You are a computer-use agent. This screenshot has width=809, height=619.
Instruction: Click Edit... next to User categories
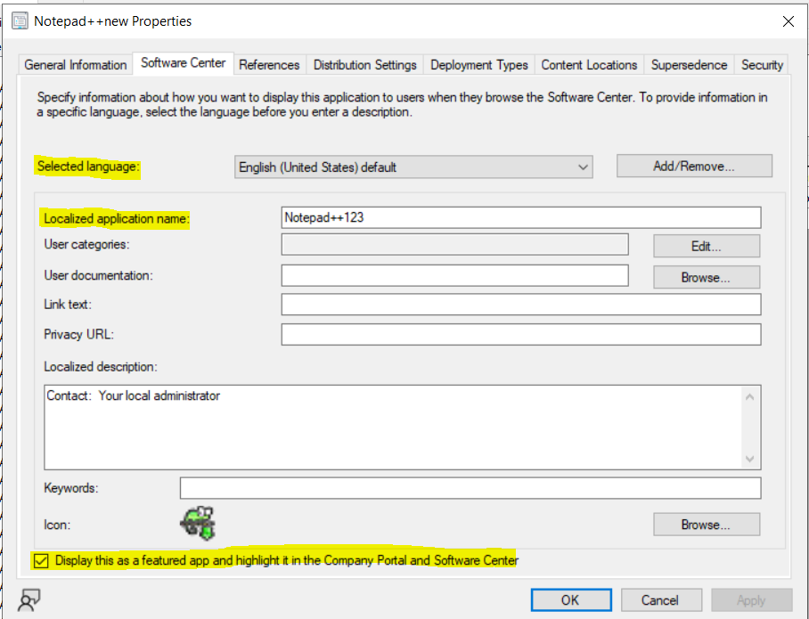point(707,246)
